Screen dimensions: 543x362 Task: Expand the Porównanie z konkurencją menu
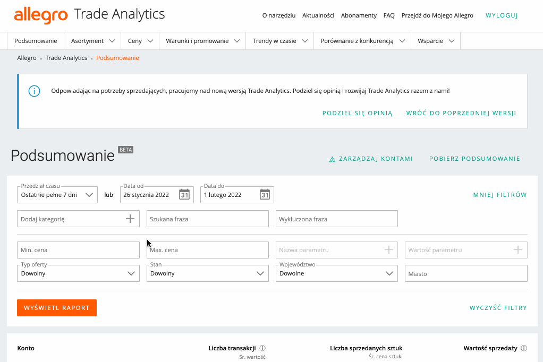(362, 41)
